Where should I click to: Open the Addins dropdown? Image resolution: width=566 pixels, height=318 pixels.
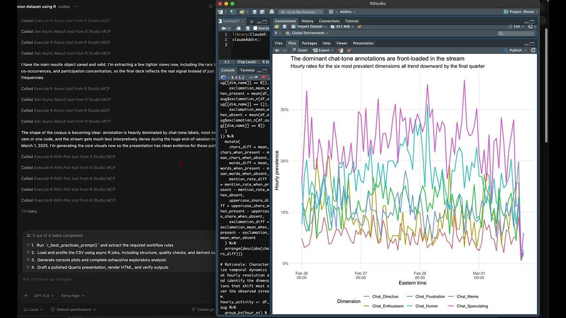[347, 12]
